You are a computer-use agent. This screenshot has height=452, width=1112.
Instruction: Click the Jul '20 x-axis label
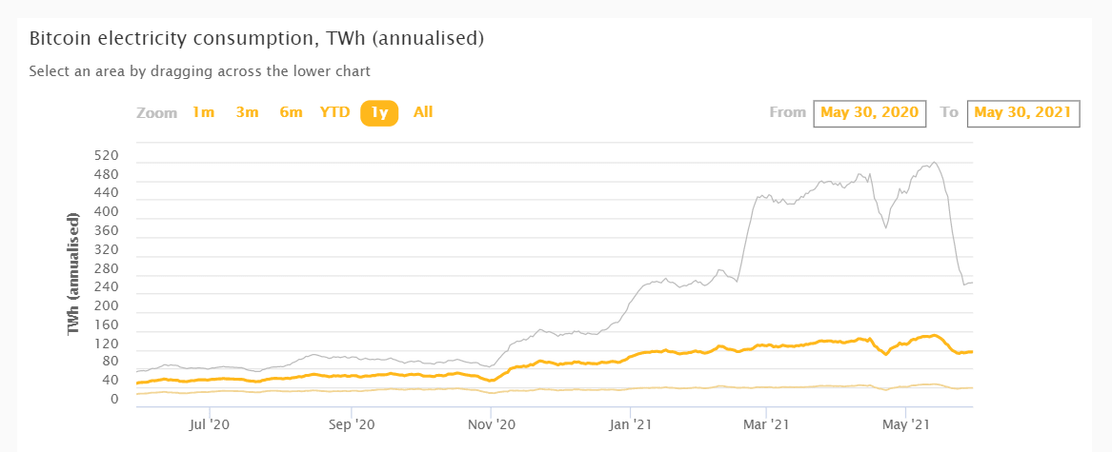211,426
